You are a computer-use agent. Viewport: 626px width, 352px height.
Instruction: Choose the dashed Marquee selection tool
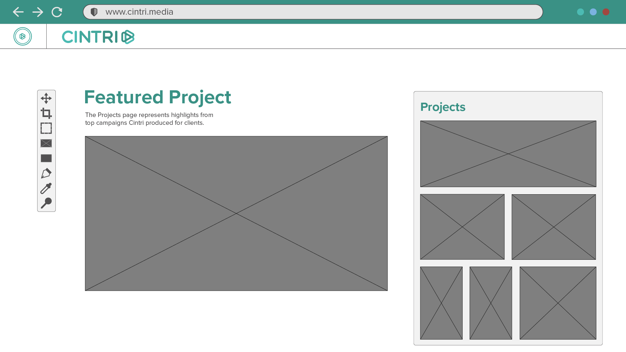[x=46, y=128]
